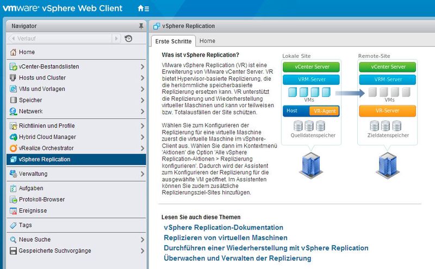Screen dimensions: 435x269
Task: Click the VR-Agent box in diagram
Action: (324, 111)
